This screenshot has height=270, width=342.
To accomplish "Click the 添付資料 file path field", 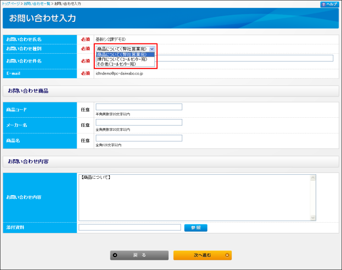I will [129, 228].
